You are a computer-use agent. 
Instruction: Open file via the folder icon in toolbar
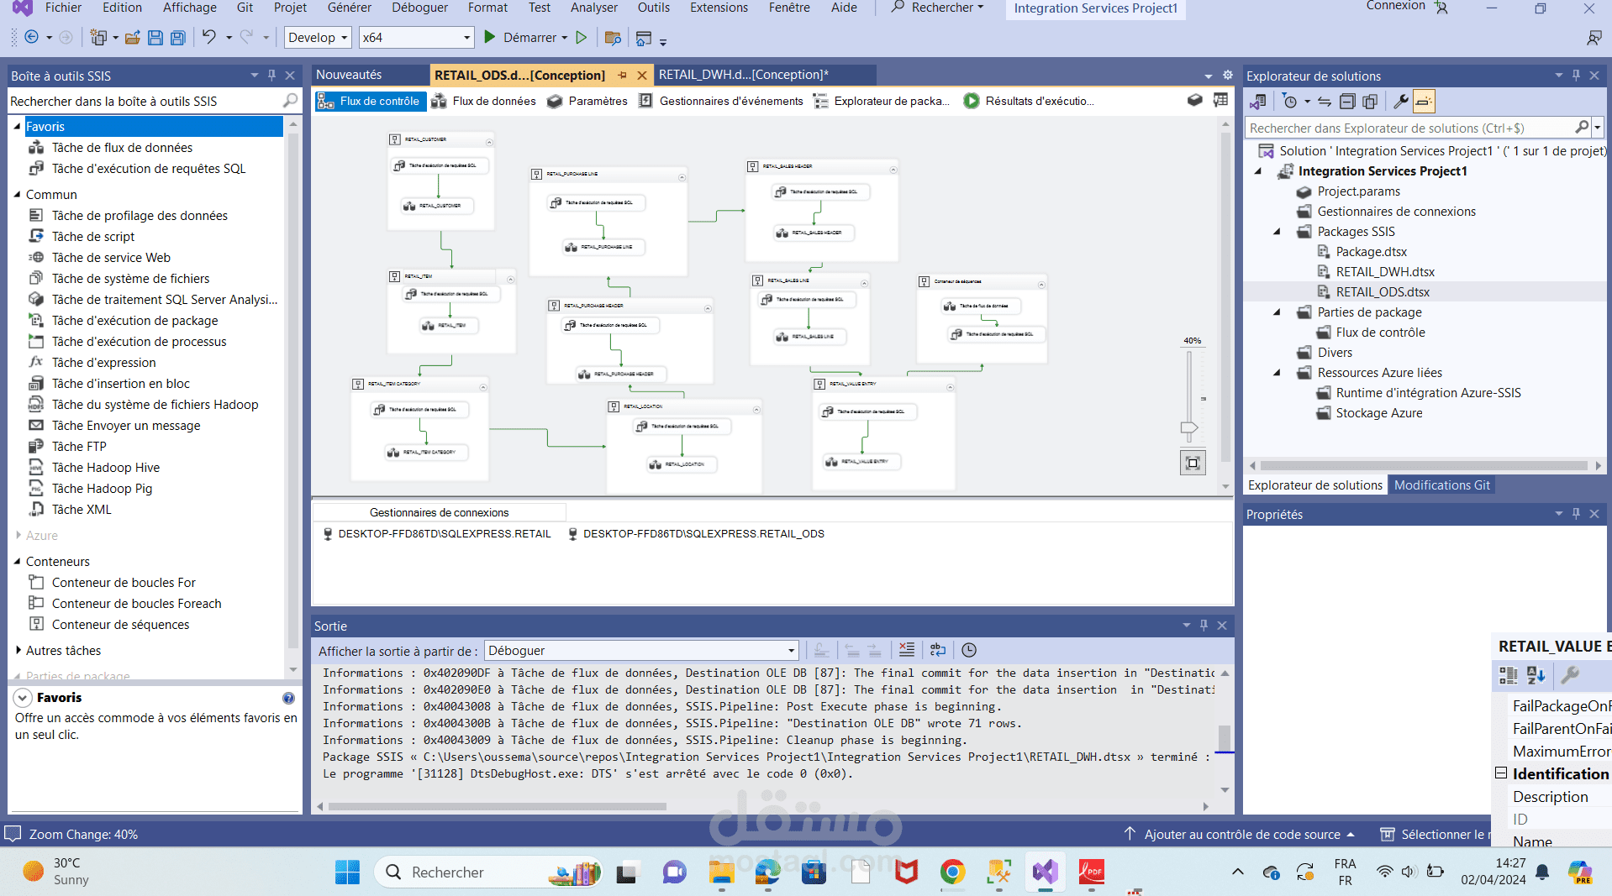click(x=132, y=38)
